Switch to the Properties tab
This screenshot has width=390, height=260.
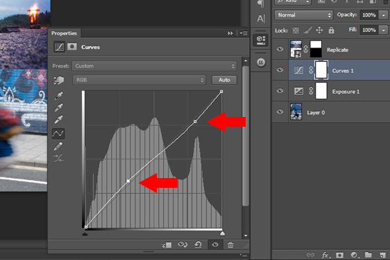(x=64, y=33)
